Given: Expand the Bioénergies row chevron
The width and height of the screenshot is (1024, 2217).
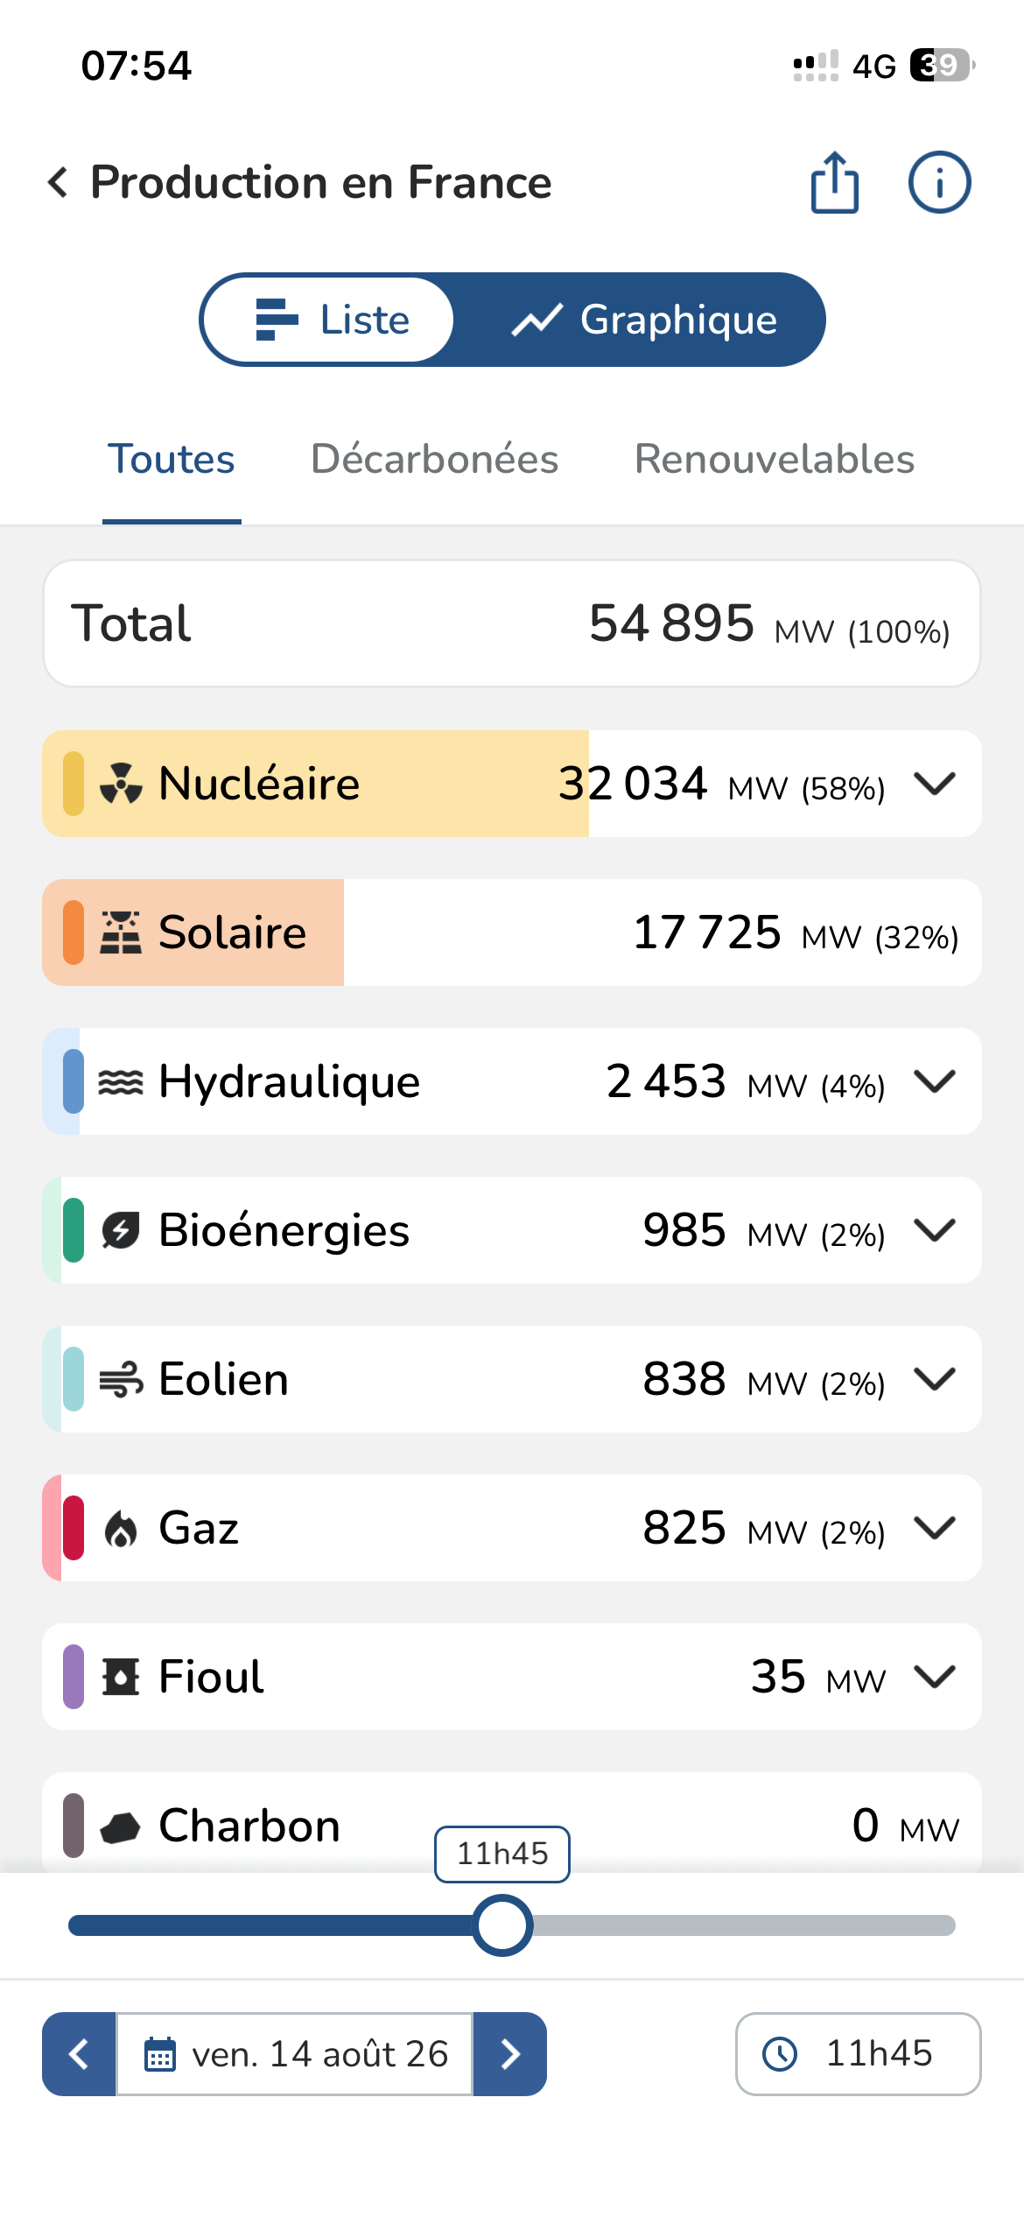Looking at the screenshot, I should click(935, 1230).
